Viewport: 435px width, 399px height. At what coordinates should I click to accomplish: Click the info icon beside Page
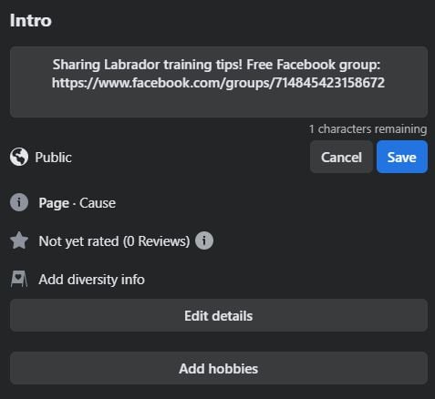click(19, 202)
